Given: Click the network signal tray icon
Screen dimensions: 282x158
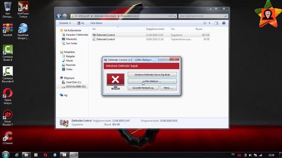Looking at the screenshot, I should 260,155.
